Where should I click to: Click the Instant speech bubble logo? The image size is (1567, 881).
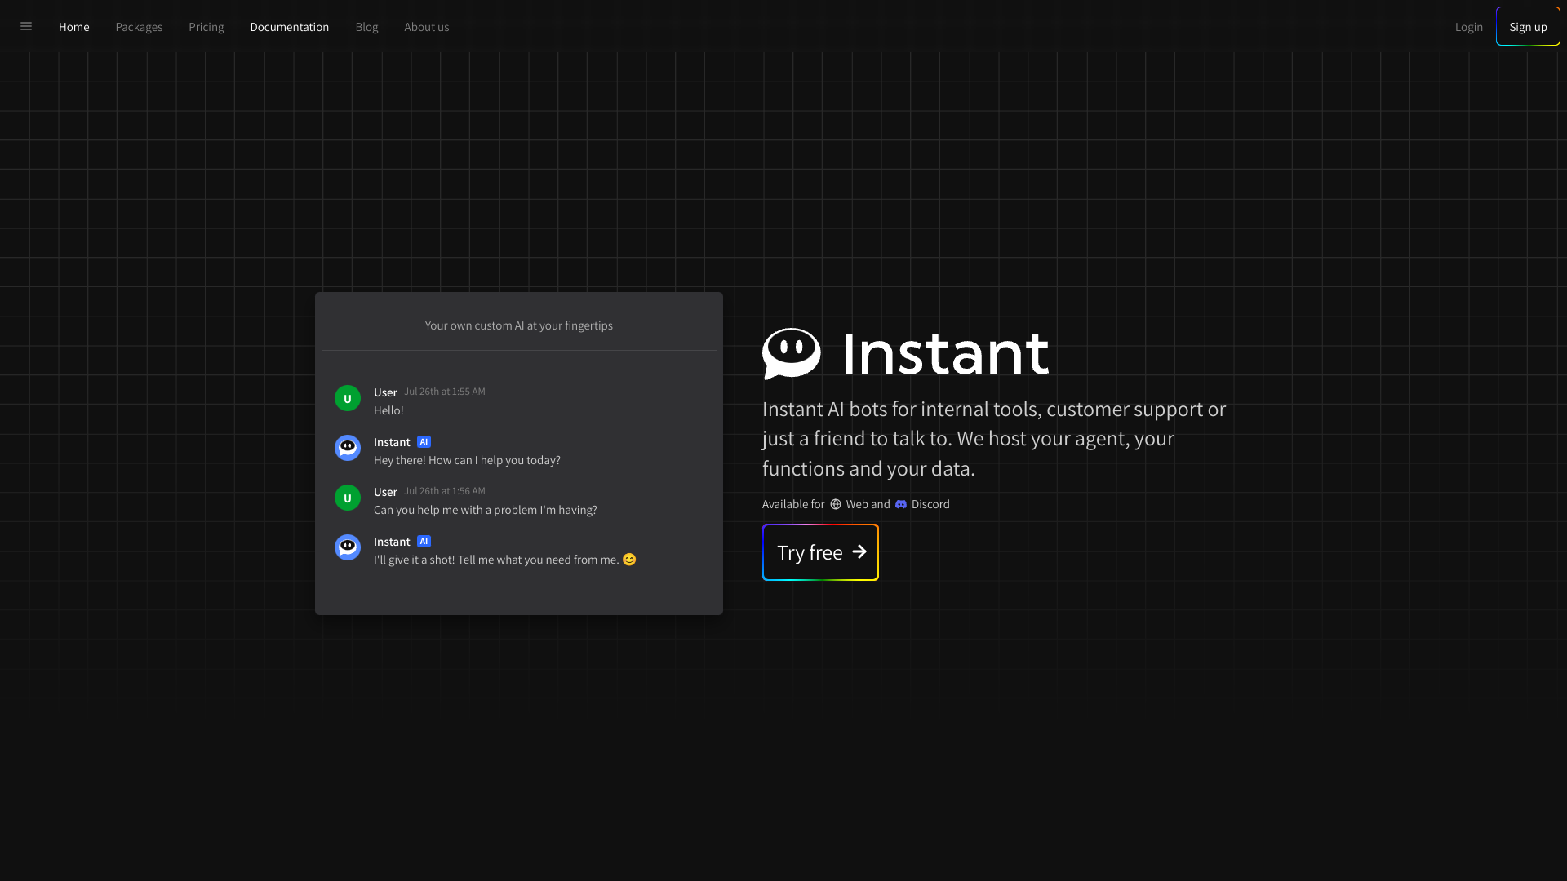coord(790,353)
